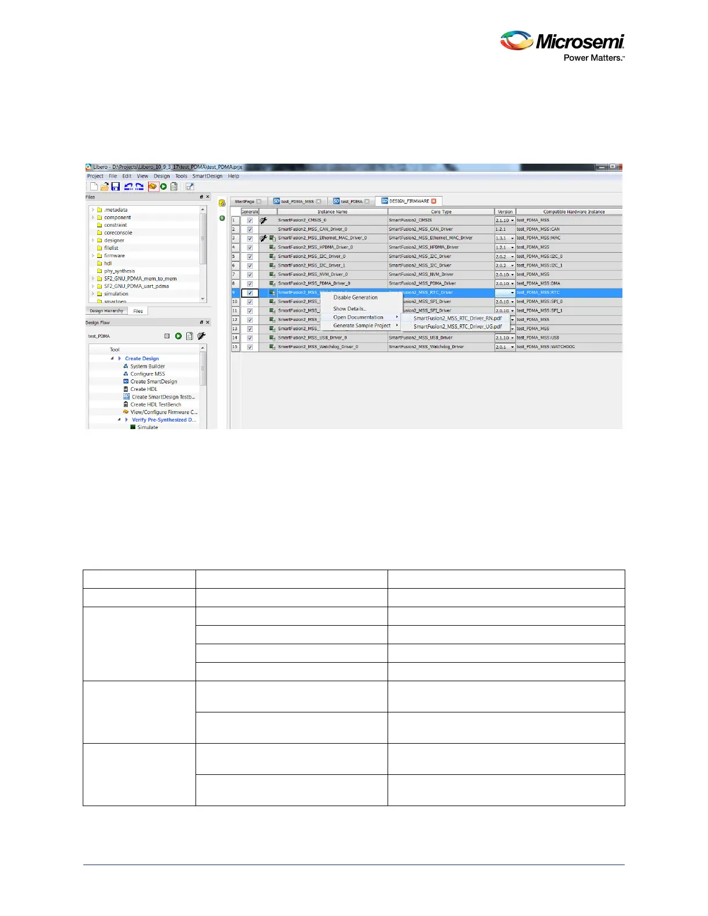Screen dimensions: 708x916
Task: Open the Project menu
Action: [95, 176]
